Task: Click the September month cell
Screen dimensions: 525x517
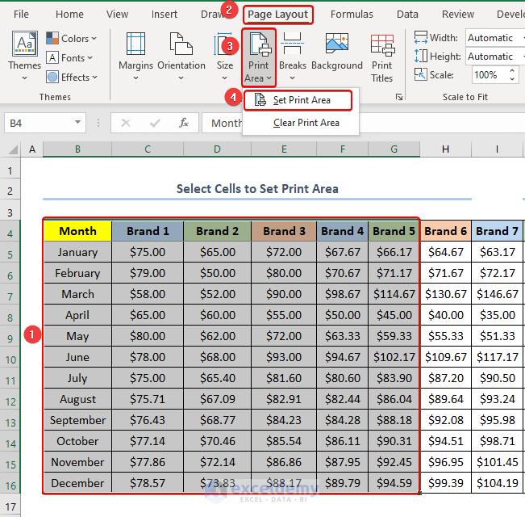Action: pos(77,420)
